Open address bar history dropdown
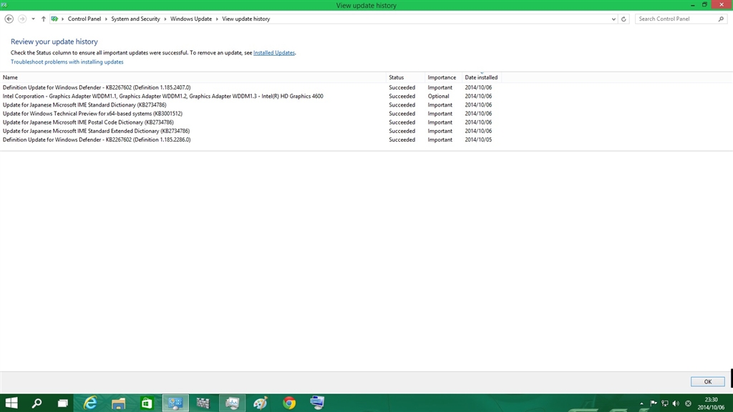 click(x=613, y=19)
